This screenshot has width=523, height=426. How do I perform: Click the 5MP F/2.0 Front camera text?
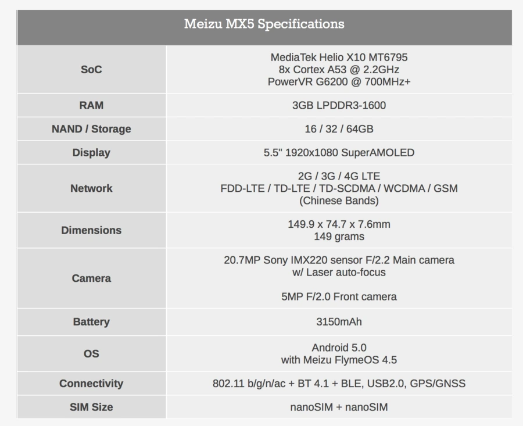[339, 296]
